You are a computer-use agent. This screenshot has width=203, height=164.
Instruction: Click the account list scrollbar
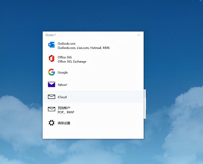click(145, 104)
